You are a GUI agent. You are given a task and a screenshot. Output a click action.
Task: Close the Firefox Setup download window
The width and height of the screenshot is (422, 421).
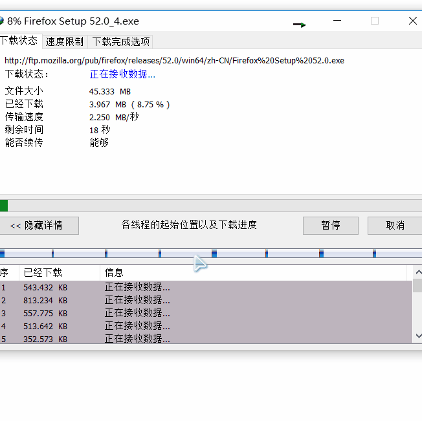(x=412, y=21)
